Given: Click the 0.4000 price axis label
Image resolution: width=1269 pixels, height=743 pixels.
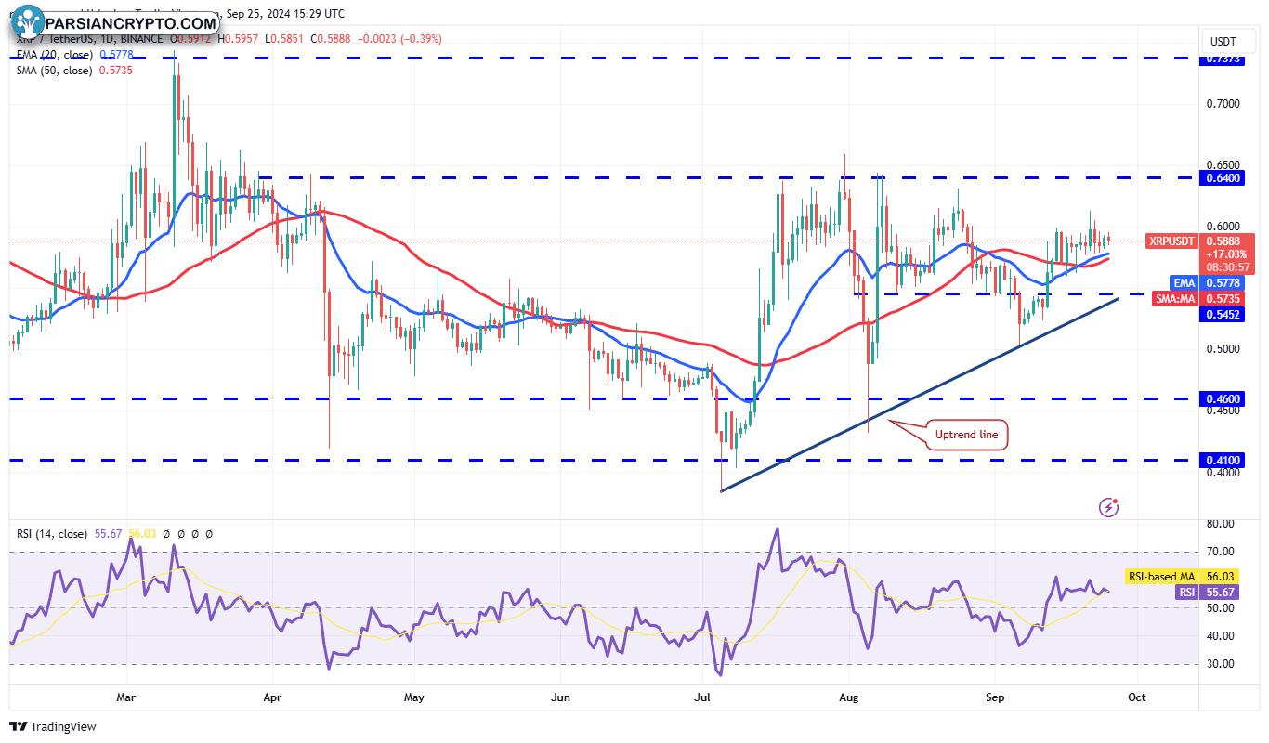Looking at the screenshot, I should pos(1223,472).
